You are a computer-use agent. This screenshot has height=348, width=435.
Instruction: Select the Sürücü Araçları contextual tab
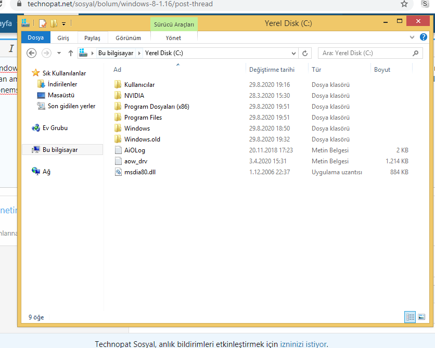coord(174,24)
